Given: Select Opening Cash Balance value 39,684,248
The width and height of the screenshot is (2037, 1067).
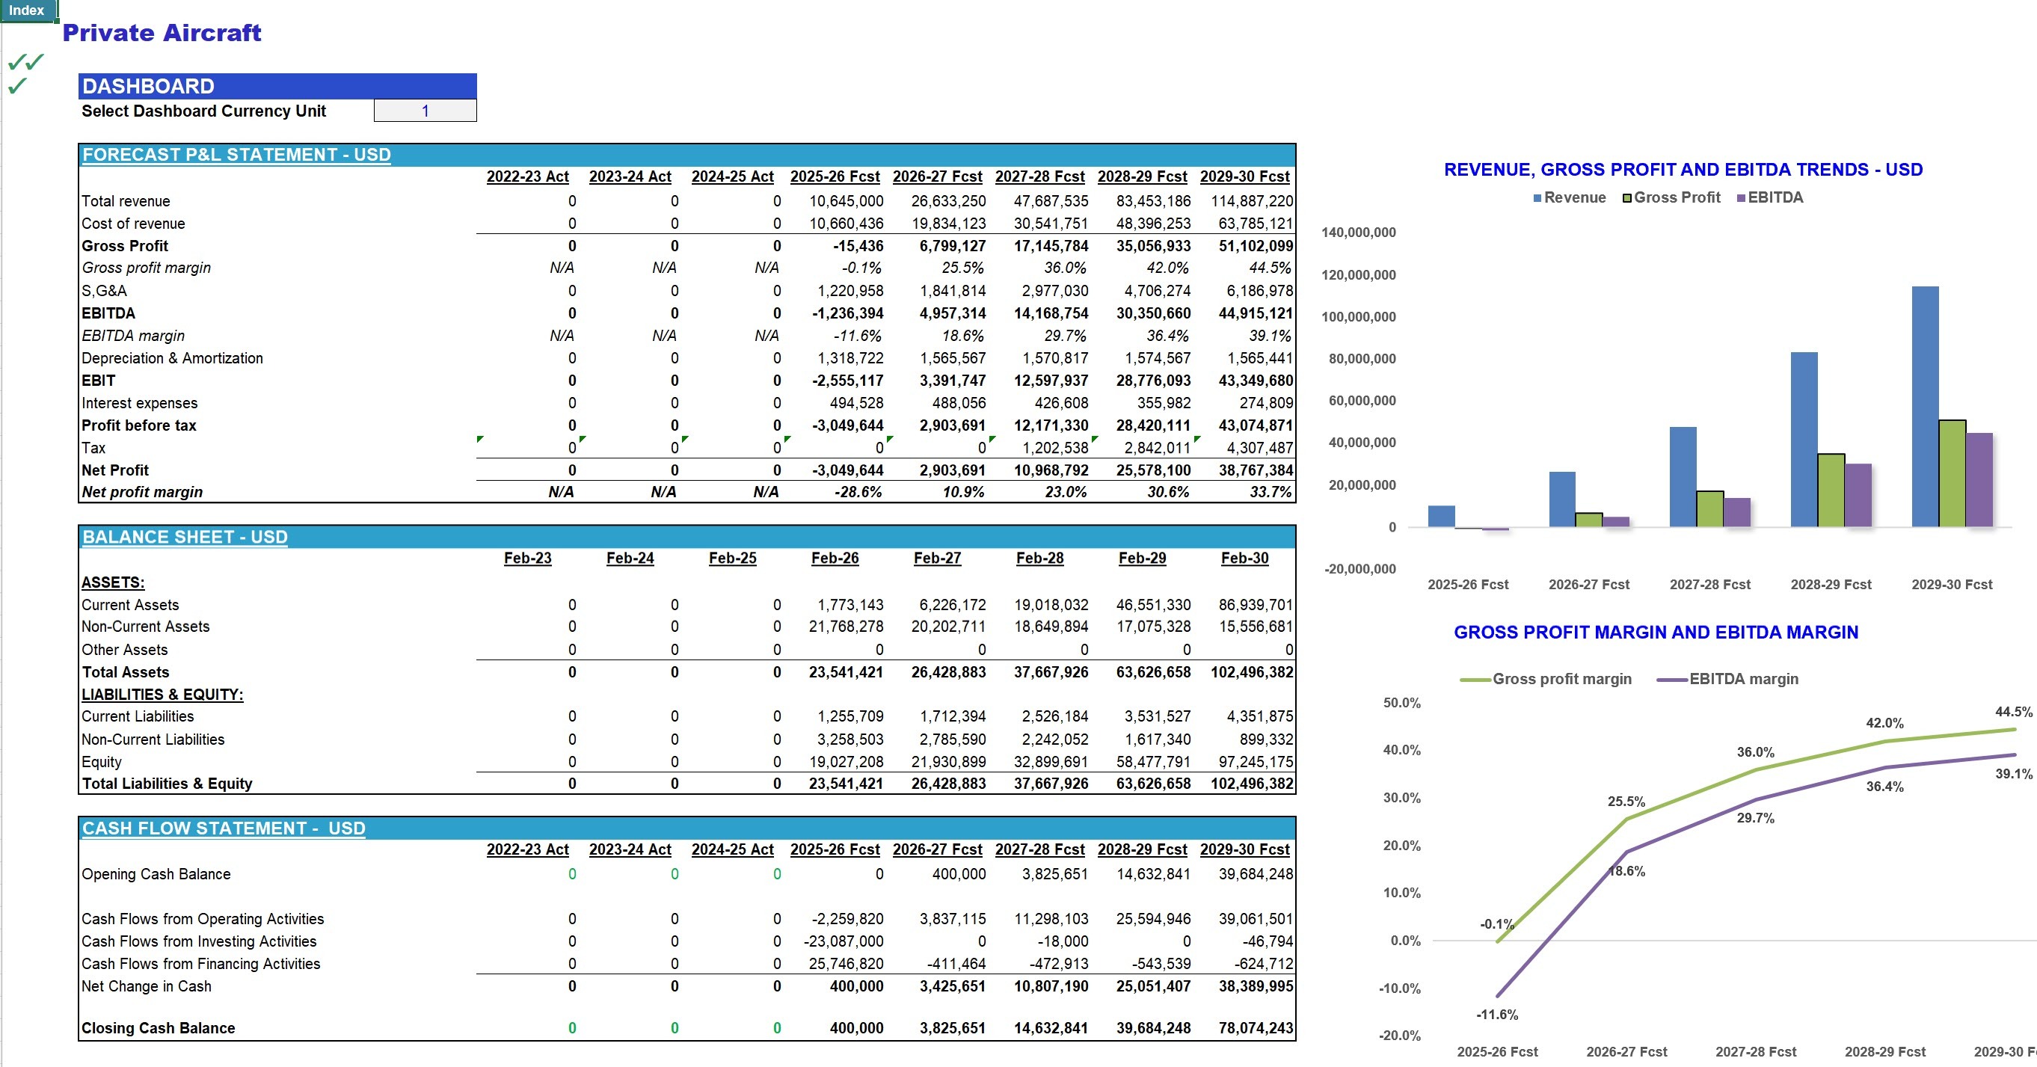Looking at the screenshot, I should [x=1256, y=875].
